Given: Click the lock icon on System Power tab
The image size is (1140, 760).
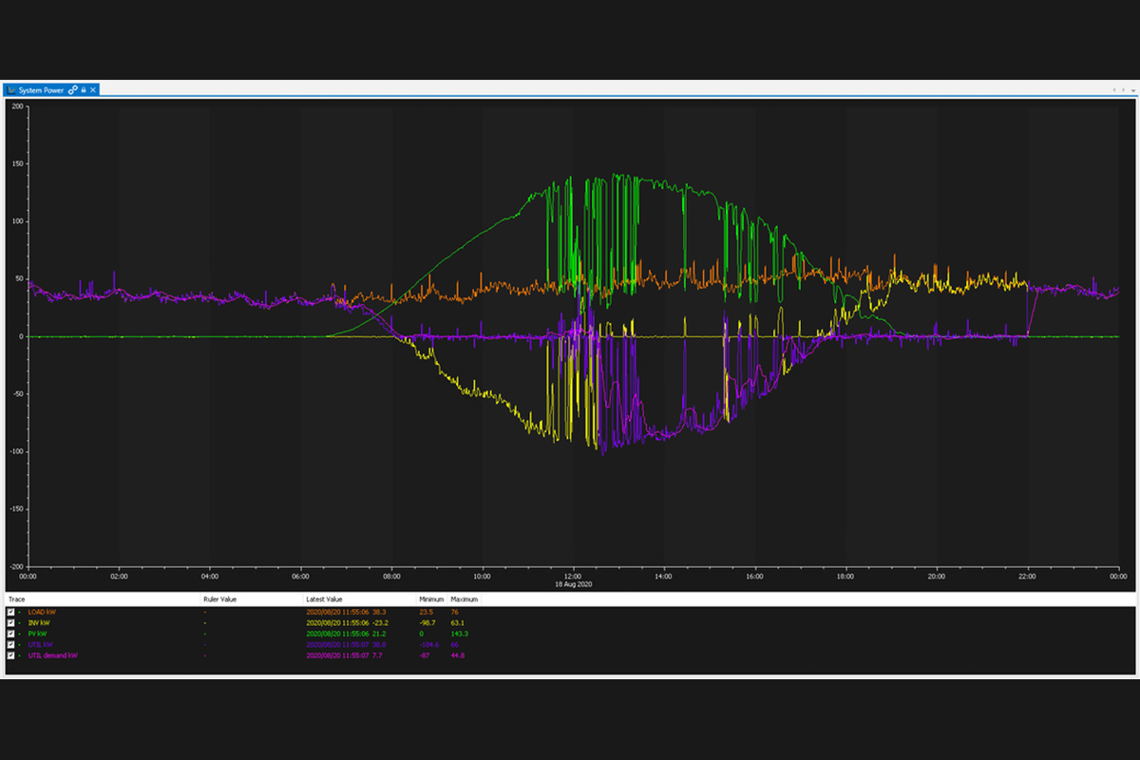Looking at the screenshot, I should tap(84, 89).
